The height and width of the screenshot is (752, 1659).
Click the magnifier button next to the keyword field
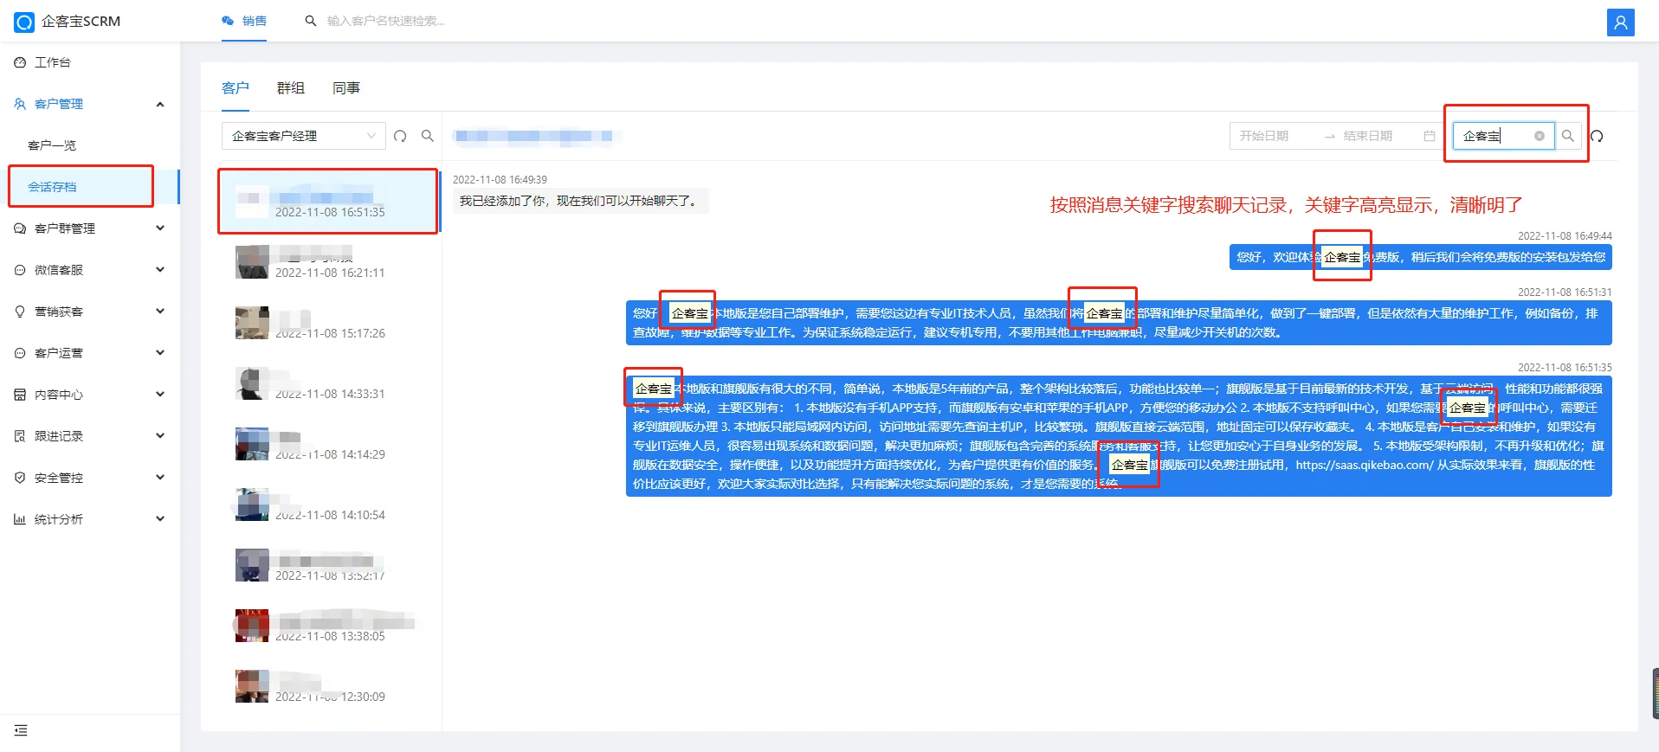click(x=1568, y=136)
